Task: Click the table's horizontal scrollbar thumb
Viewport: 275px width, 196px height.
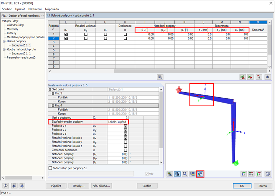Action: tap(190, 71)
